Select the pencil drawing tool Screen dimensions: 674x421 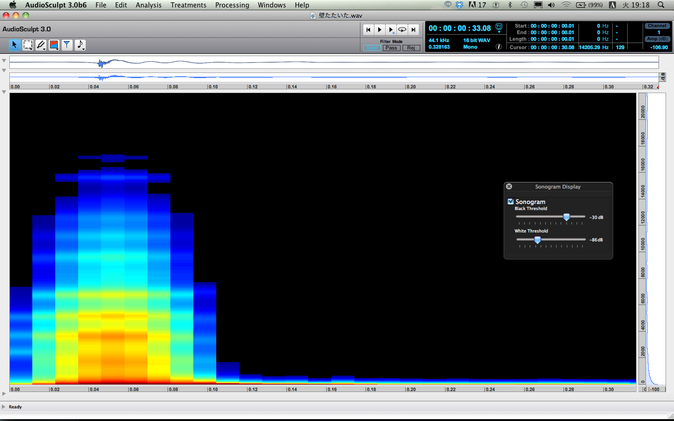click(x=41, y=45)
